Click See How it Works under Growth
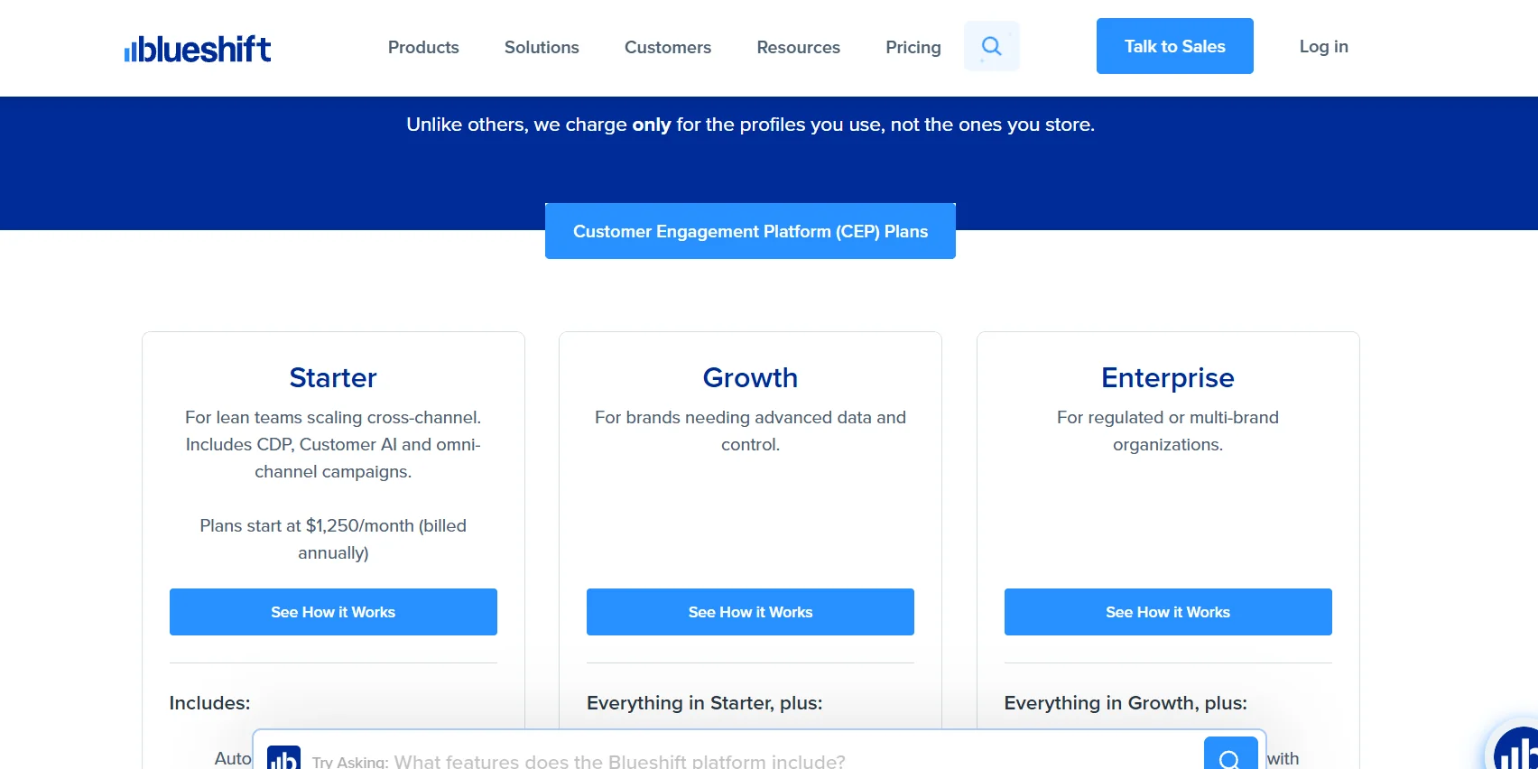This screenshot has height=769, width=1538. click(750, 612)
